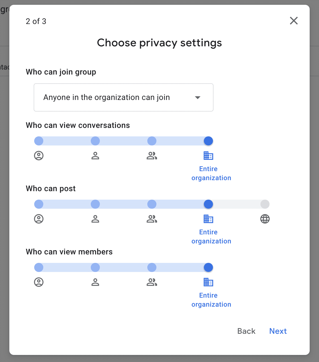Viewport: 319px width, 362px height.
Task: Set view conversations slider to group members
Action: (152, 141)
